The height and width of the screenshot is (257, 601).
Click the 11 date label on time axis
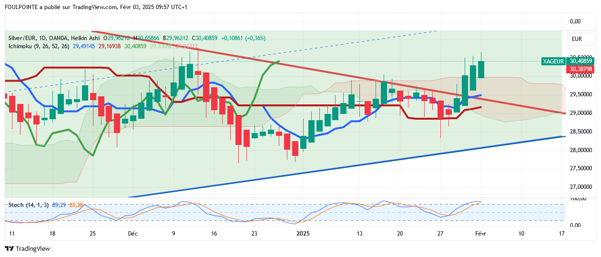click(12, 234)
